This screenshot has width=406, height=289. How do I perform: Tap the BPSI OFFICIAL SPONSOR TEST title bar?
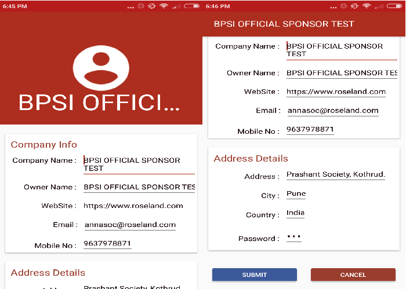click(x=284, y=24)
